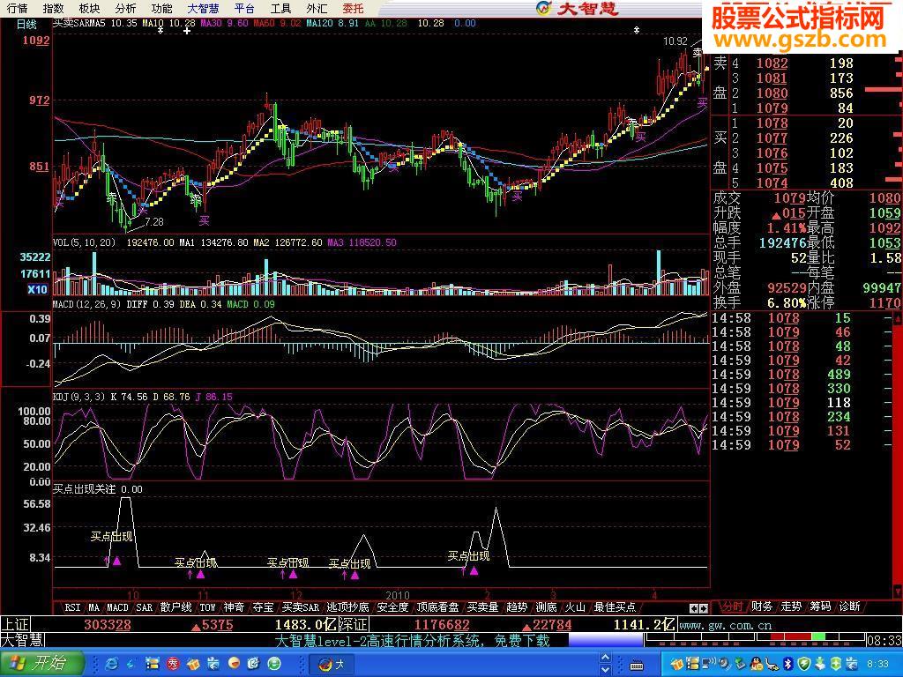
Task: Select the 买卖SAR indicator tab
Action: [300, 607]
